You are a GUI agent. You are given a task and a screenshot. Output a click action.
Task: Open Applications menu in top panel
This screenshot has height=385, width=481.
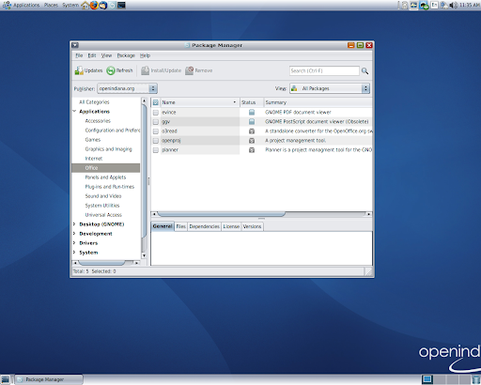point(26,5)
